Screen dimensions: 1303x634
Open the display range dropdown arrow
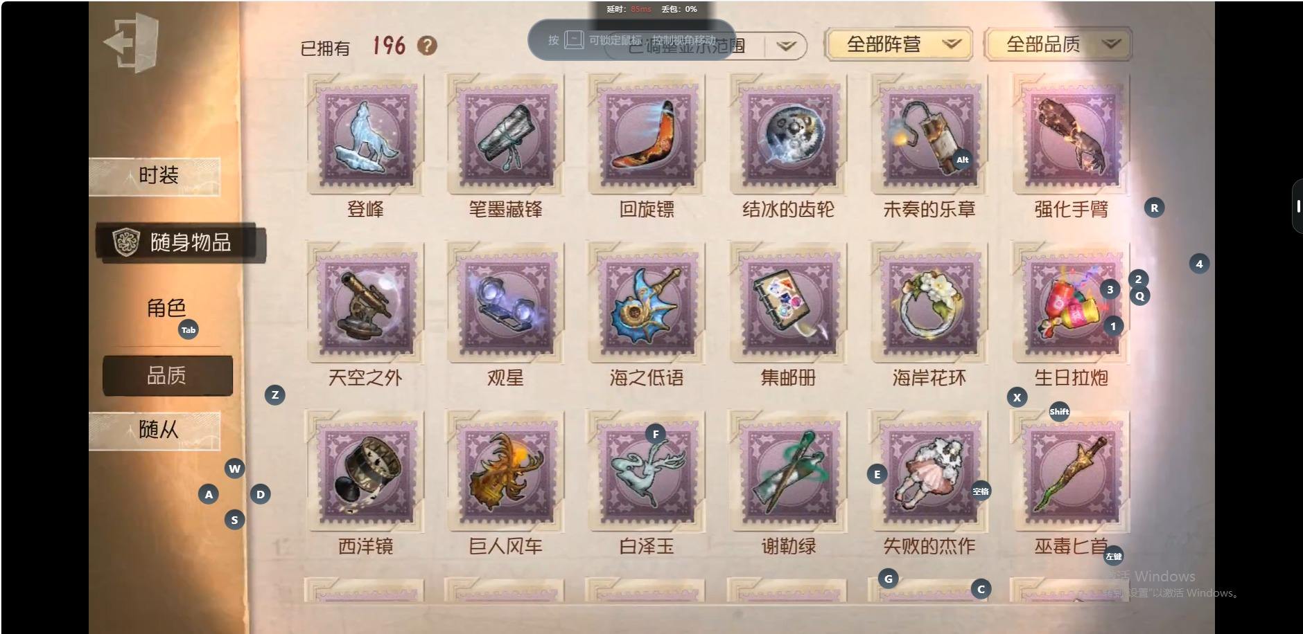[x=786, y=46]
